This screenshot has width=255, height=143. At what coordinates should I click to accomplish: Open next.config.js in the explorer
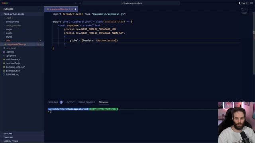coord(13,63)
